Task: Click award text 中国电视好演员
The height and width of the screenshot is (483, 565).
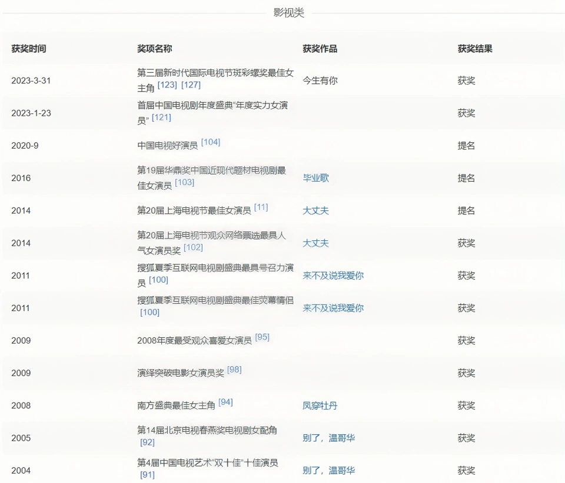Action: [168, 146]
